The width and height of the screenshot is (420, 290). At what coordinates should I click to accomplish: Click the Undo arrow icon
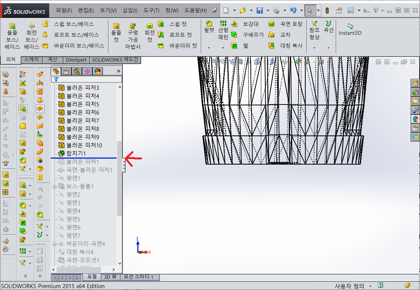(293, 10)
